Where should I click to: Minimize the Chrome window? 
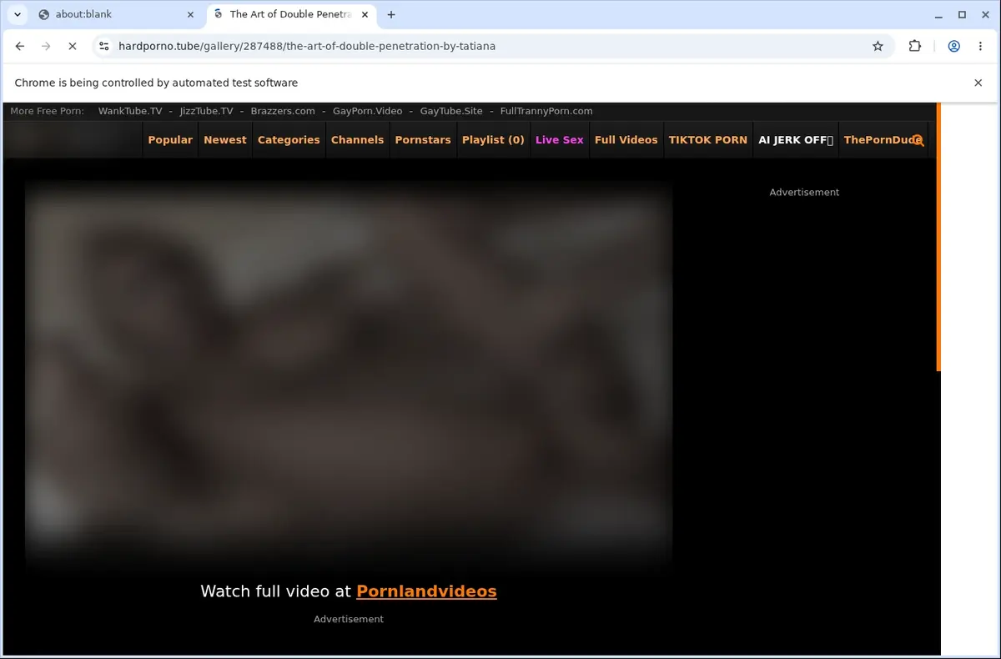939,14
